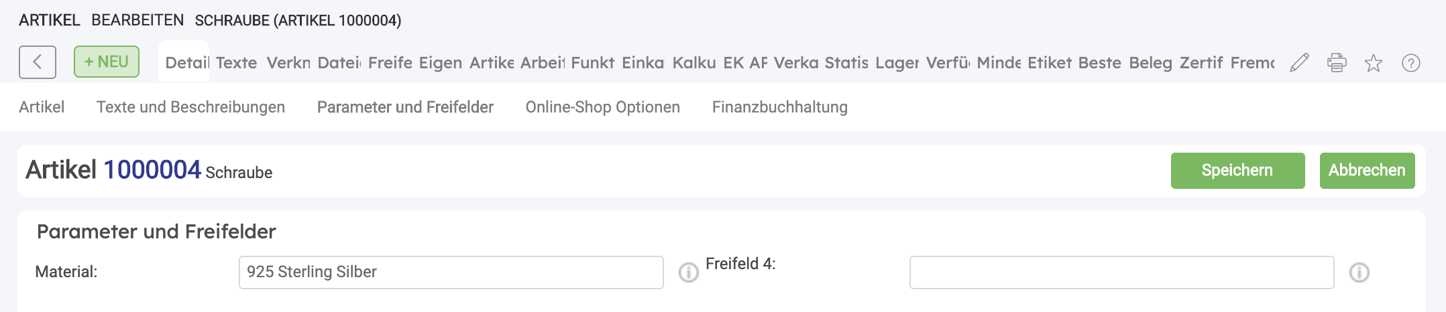1446x312 pixels.
Task: Go to Finanzbuchhaltung section
Action: [x=779, y=107]
